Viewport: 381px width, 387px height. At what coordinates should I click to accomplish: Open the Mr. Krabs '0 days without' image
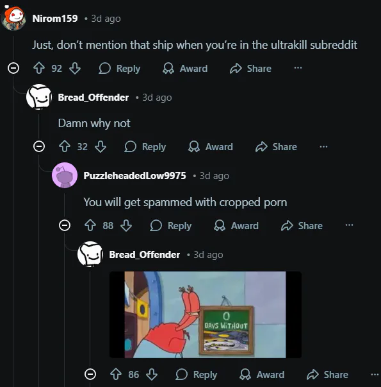[206, 314]
